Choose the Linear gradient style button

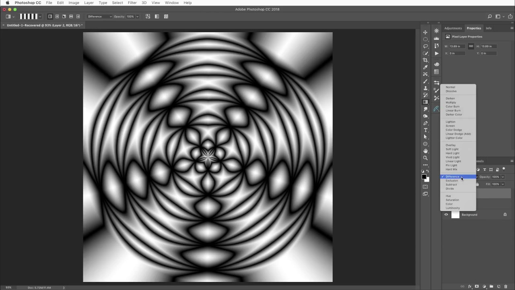click(50, 17)
